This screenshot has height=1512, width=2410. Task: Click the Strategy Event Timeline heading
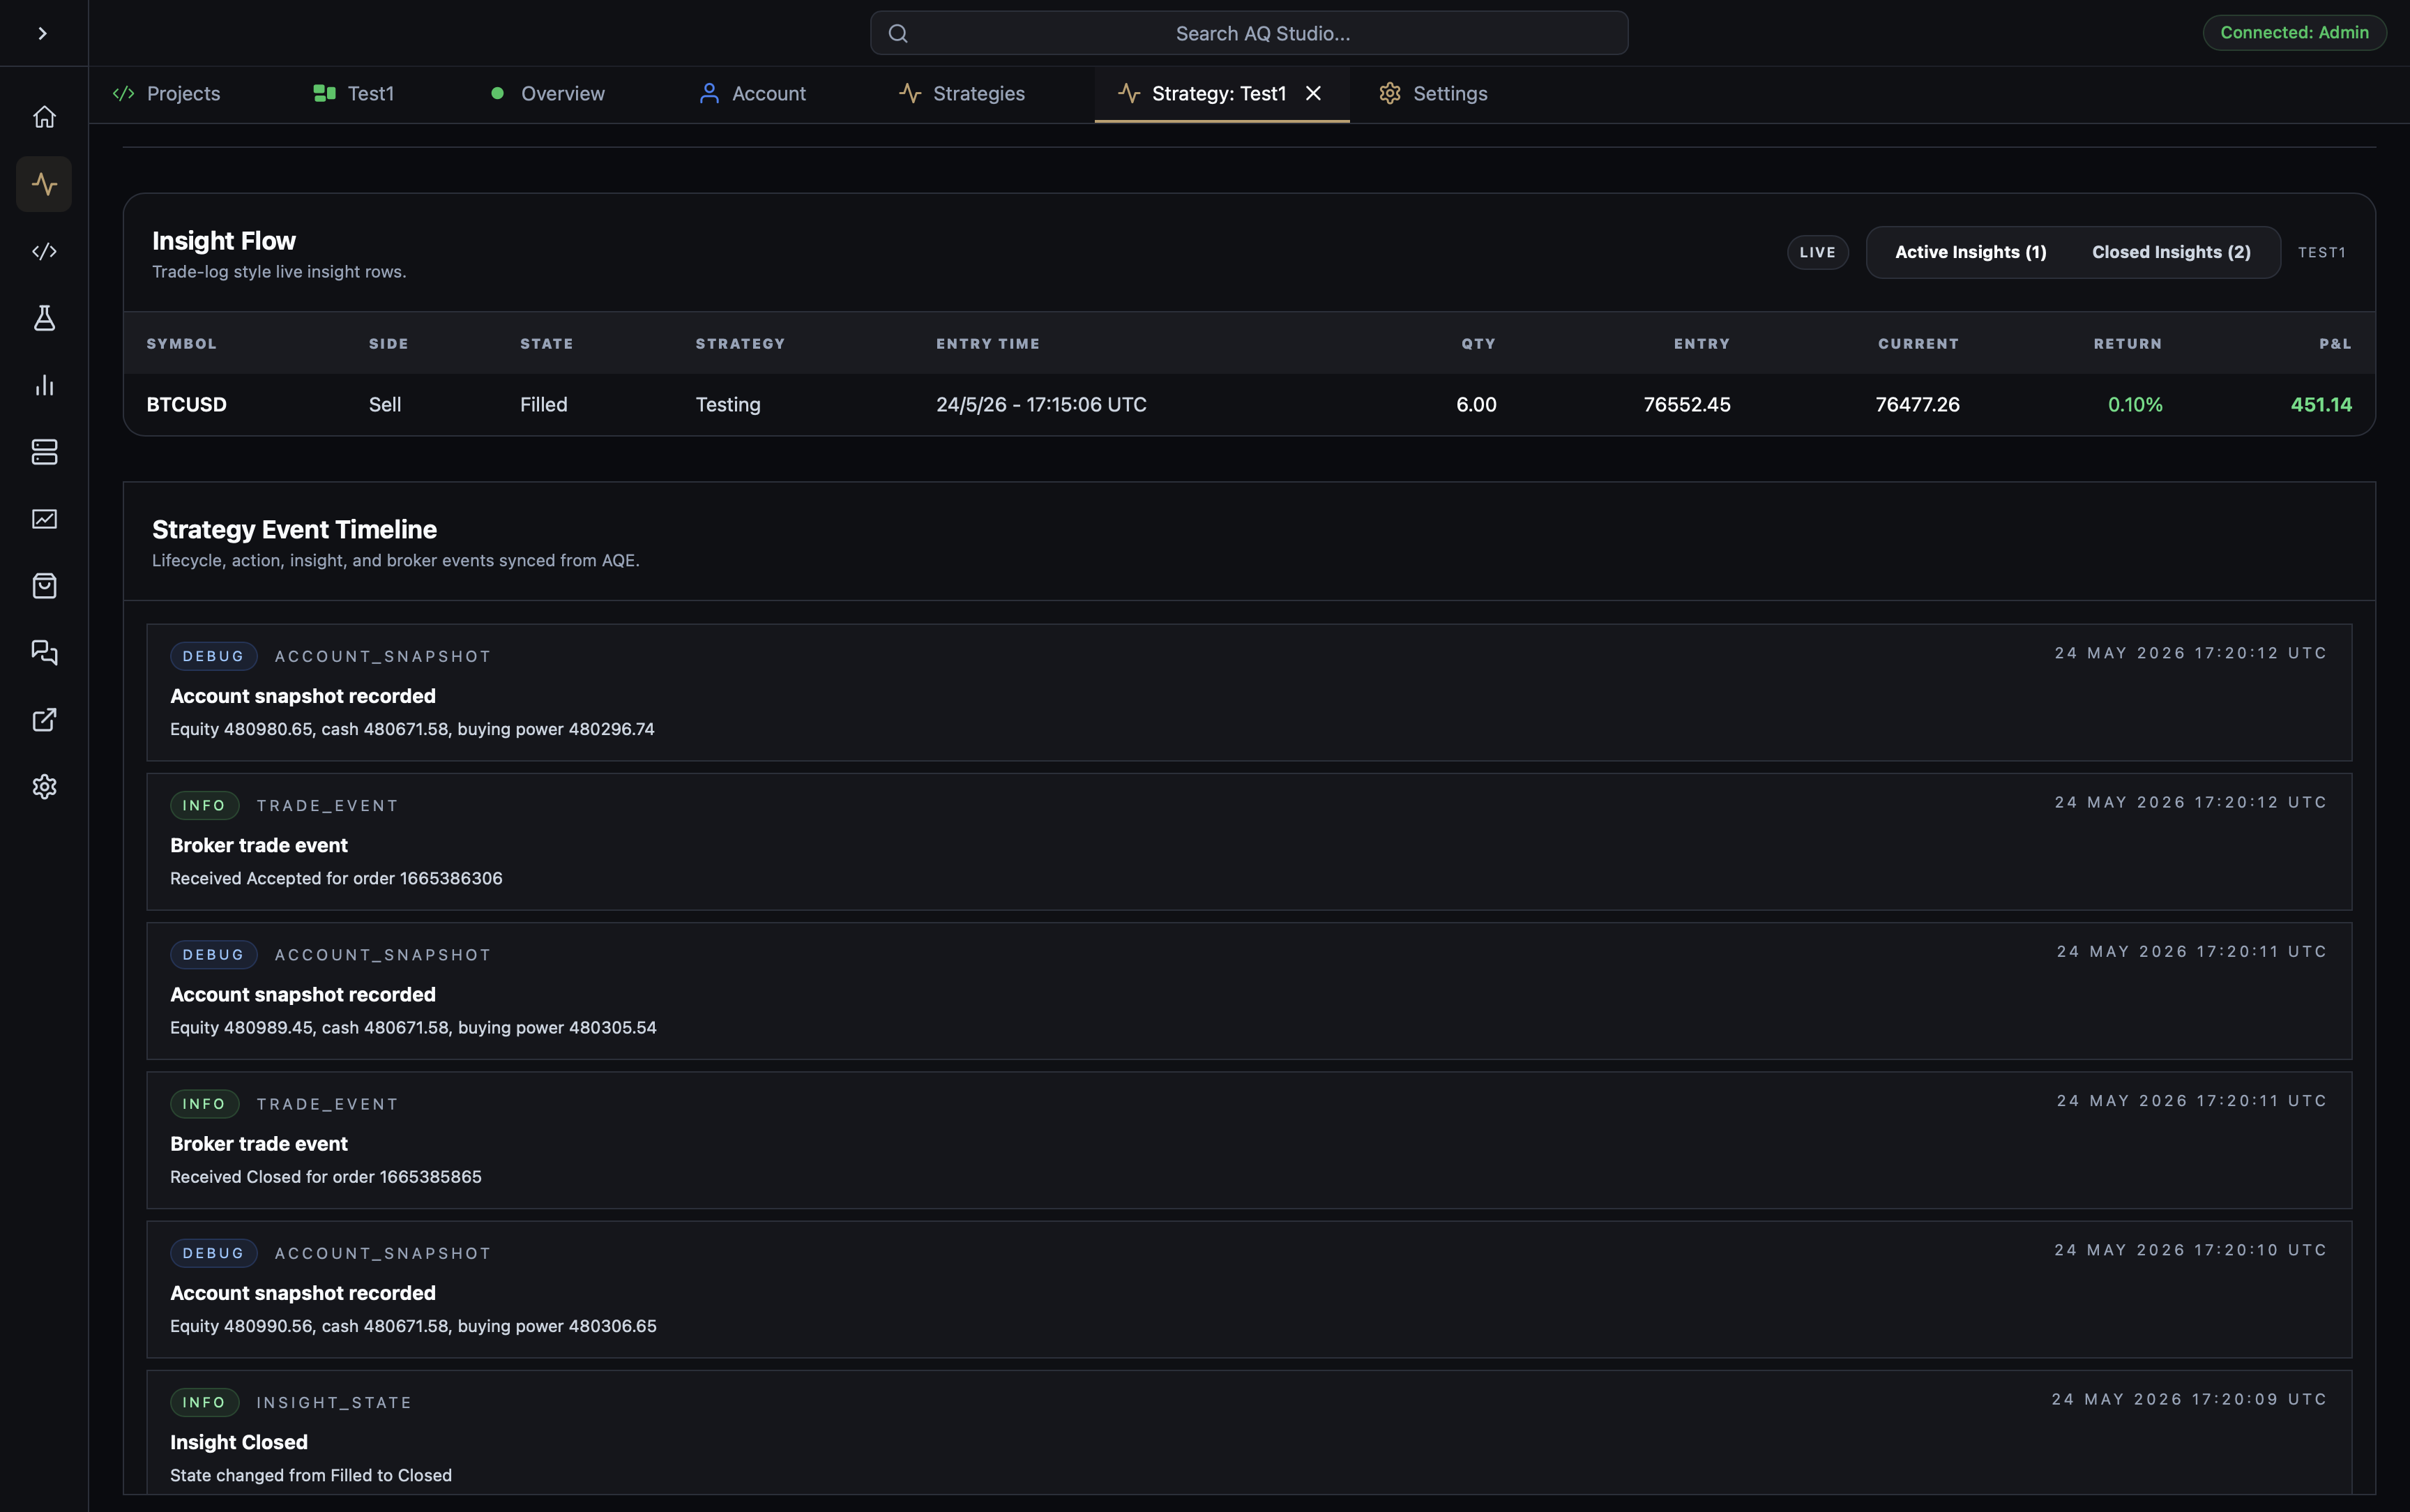(x=294, y=530)
